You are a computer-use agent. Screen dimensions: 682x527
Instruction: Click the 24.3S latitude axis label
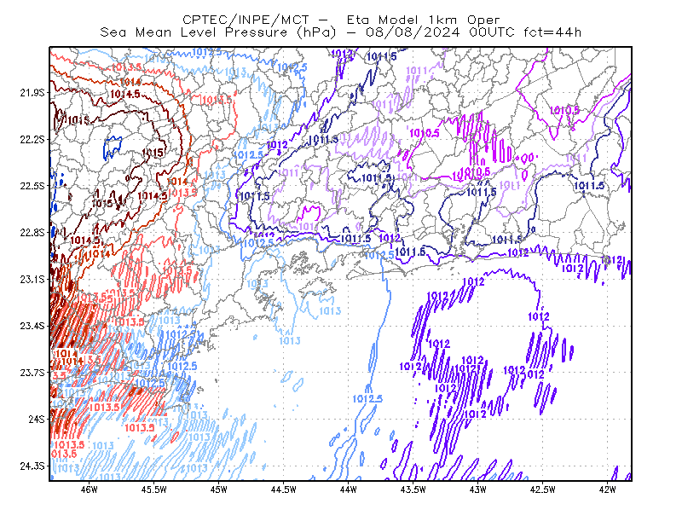[32, 466]
